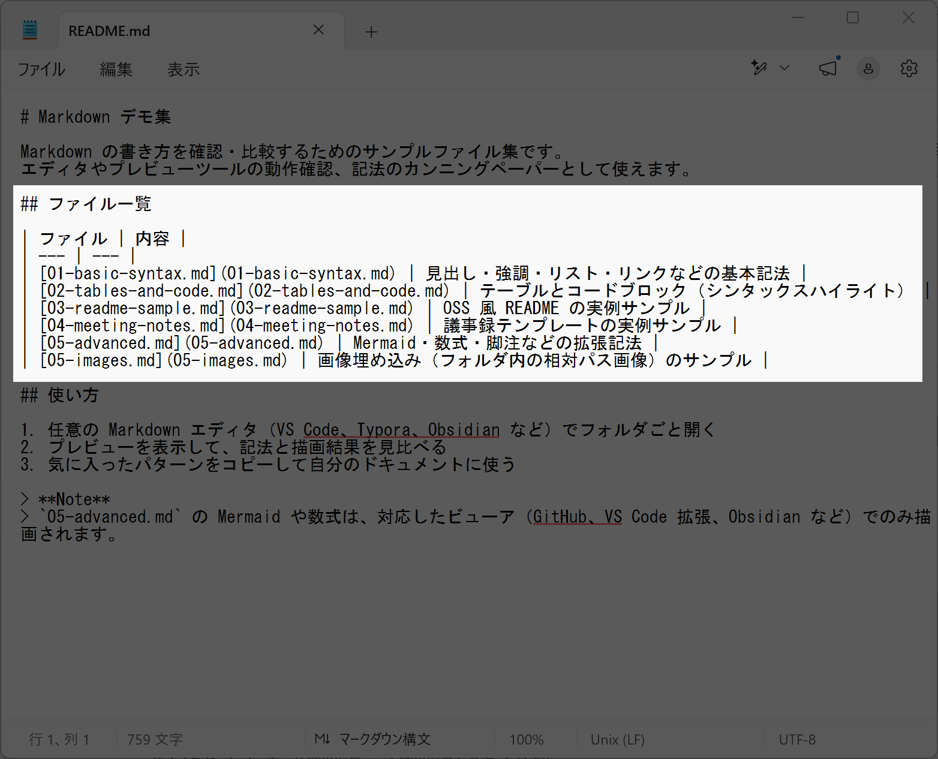This screenshot has width=938, height=759.
Task: Click the Unix (LF) line ending indicator
Action: coord(617,739)
